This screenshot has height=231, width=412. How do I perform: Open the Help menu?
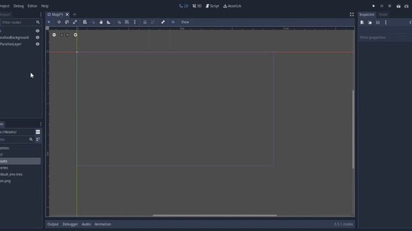(x=44, y=6)
